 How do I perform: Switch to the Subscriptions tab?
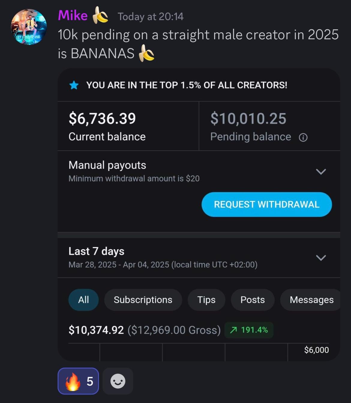(x=143, y=300)
